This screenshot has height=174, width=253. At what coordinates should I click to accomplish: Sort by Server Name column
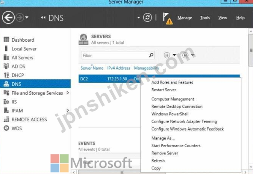coord(92,68)
